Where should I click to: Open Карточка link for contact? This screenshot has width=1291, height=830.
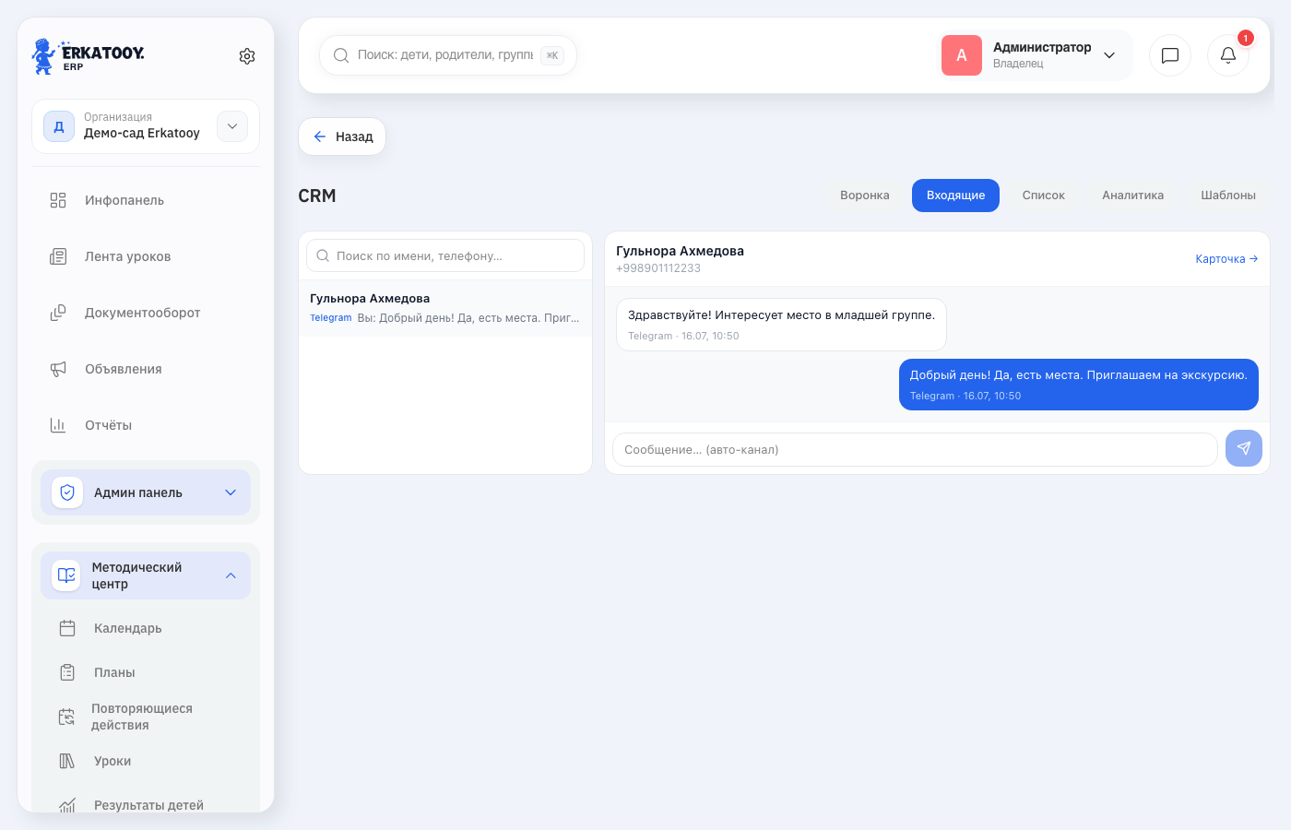click(x=1226, y=259)
